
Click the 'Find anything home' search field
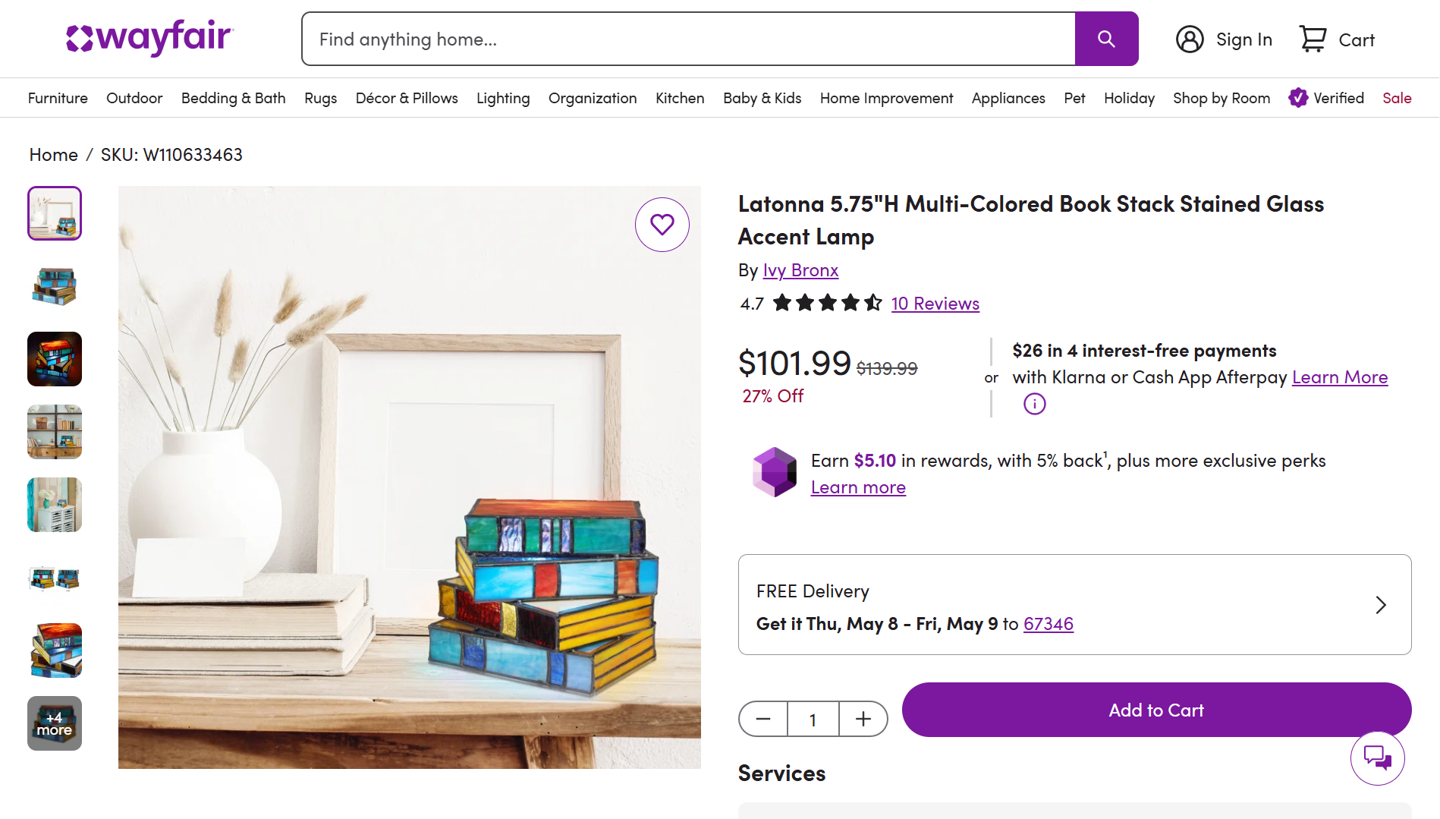click(688, 39)
